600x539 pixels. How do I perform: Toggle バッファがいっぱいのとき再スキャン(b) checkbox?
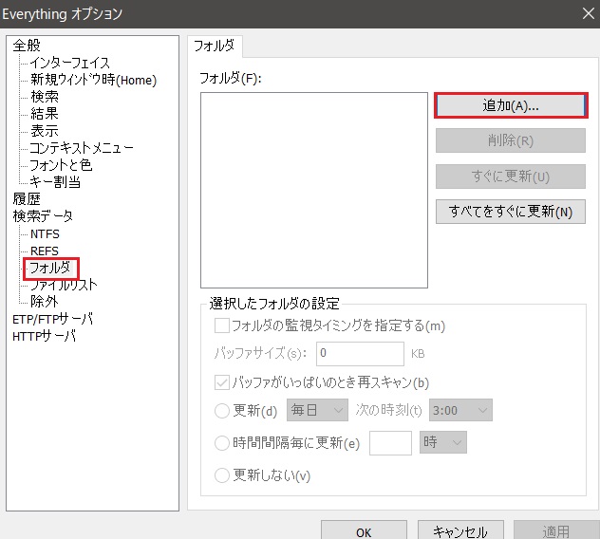[x=222, y=382]
